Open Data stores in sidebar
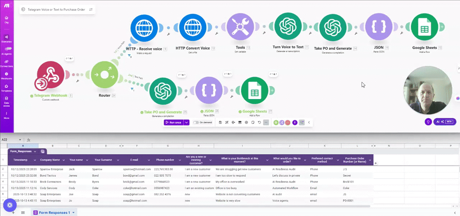This screenshot has height=216, width=460. [x=6, y=101]
